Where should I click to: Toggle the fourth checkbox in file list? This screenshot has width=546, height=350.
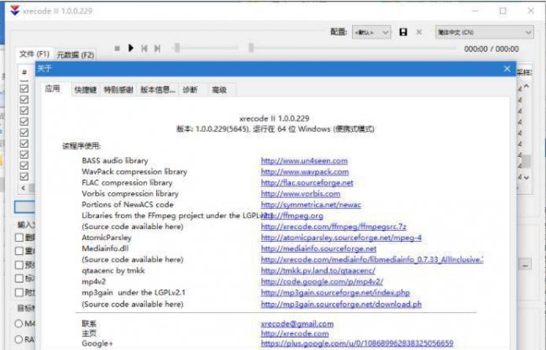click(24, 122)
